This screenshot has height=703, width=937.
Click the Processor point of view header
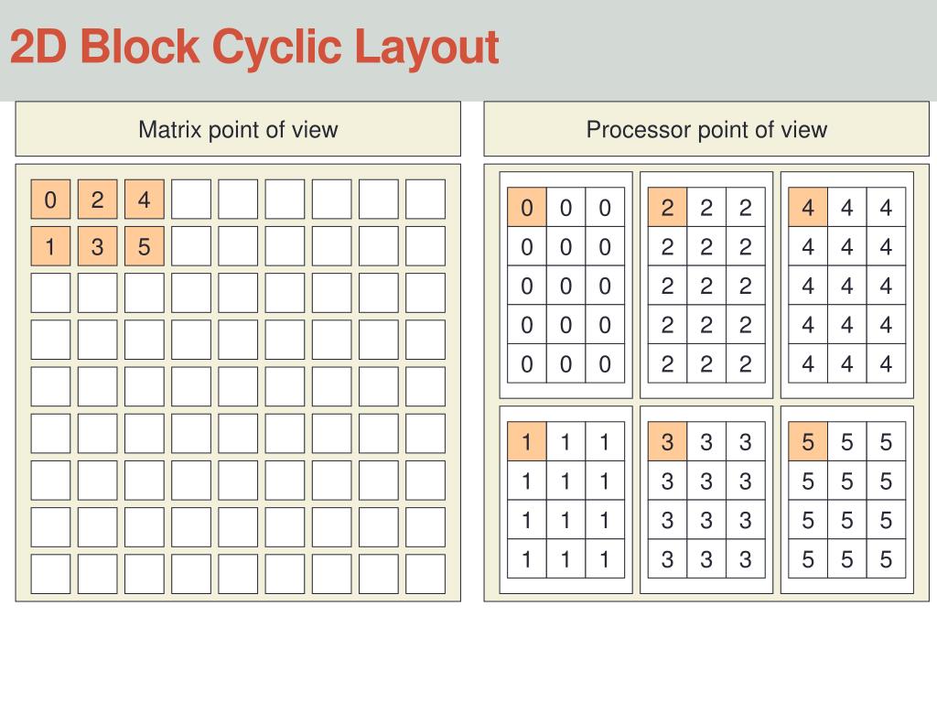coord(706,129)
